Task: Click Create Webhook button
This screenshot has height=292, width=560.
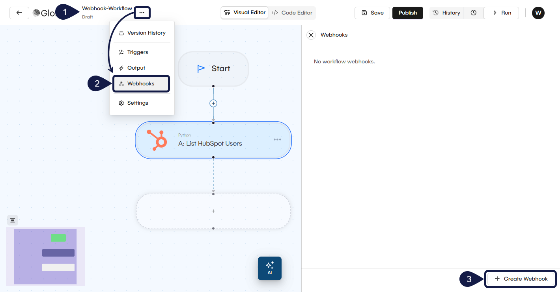Action: (x=521, y=279)
